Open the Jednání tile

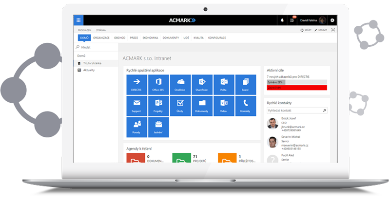[158, 128]
